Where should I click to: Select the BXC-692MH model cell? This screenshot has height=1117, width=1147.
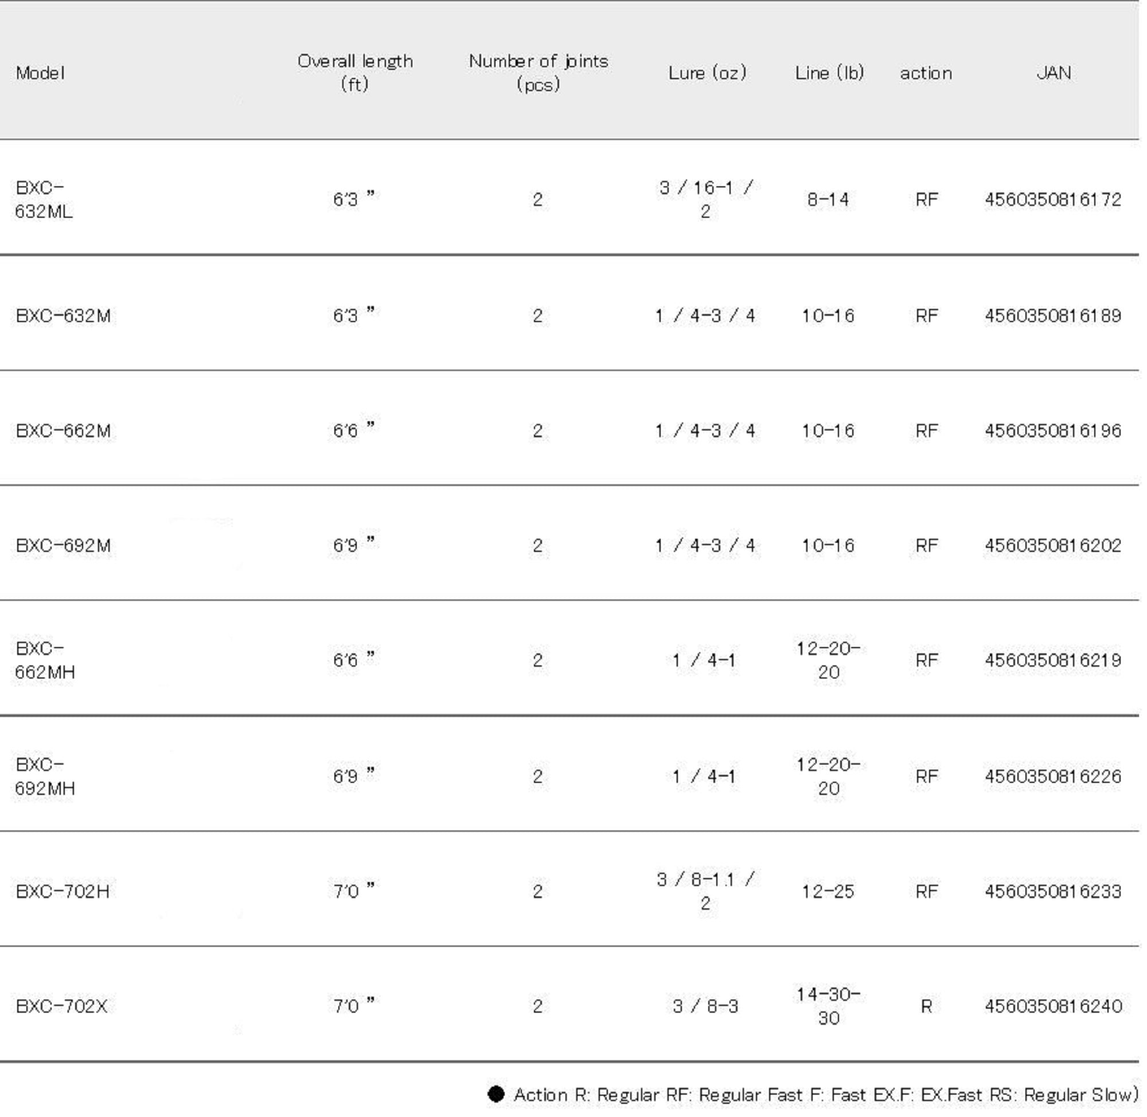pyautogui.click(x=45, y=776)
